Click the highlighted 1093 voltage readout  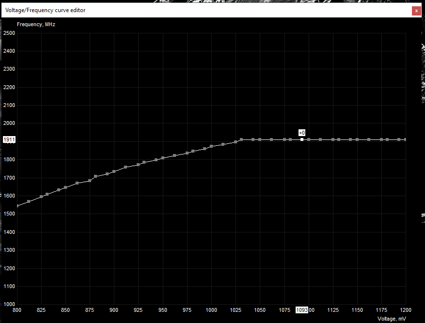point(302,310)
